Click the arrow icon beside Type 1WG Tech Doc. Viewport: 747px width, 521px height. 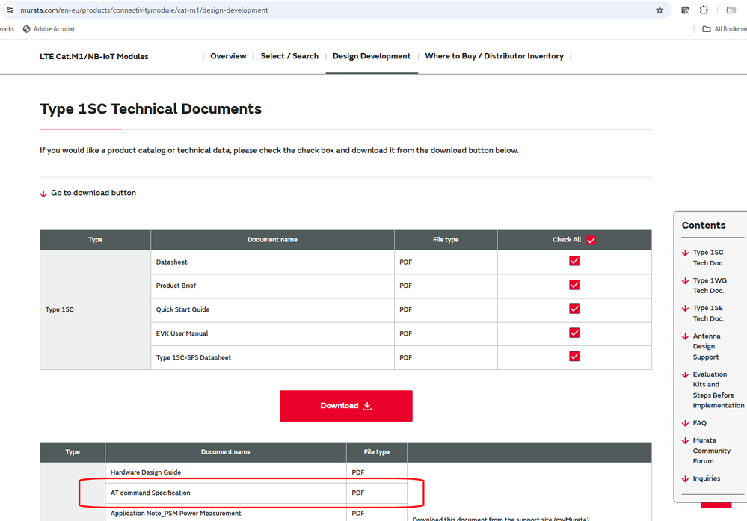[x=685, y=281]
